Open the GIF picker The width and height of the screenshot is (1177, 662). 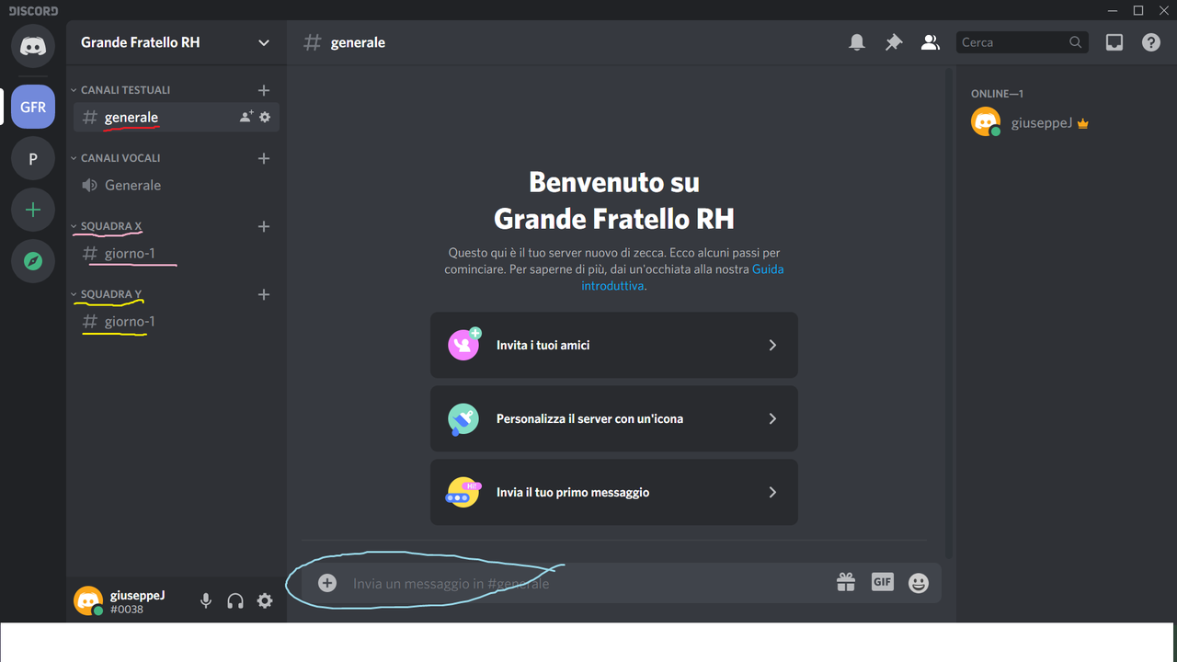point(882,582)
